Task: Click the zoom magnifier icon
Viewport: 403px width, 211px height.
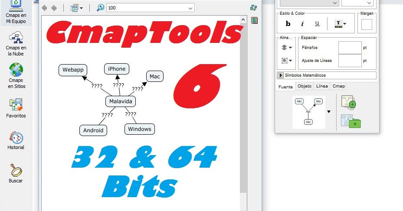Action: (x=100, y=8)
